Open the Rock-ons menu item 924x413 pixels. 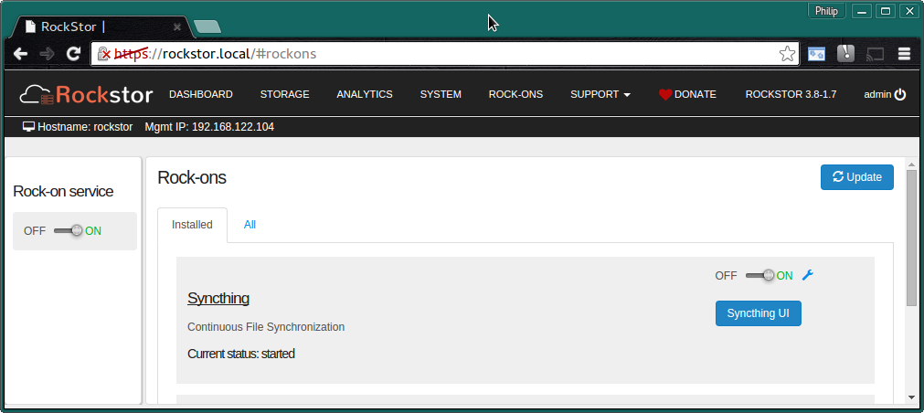515,94
